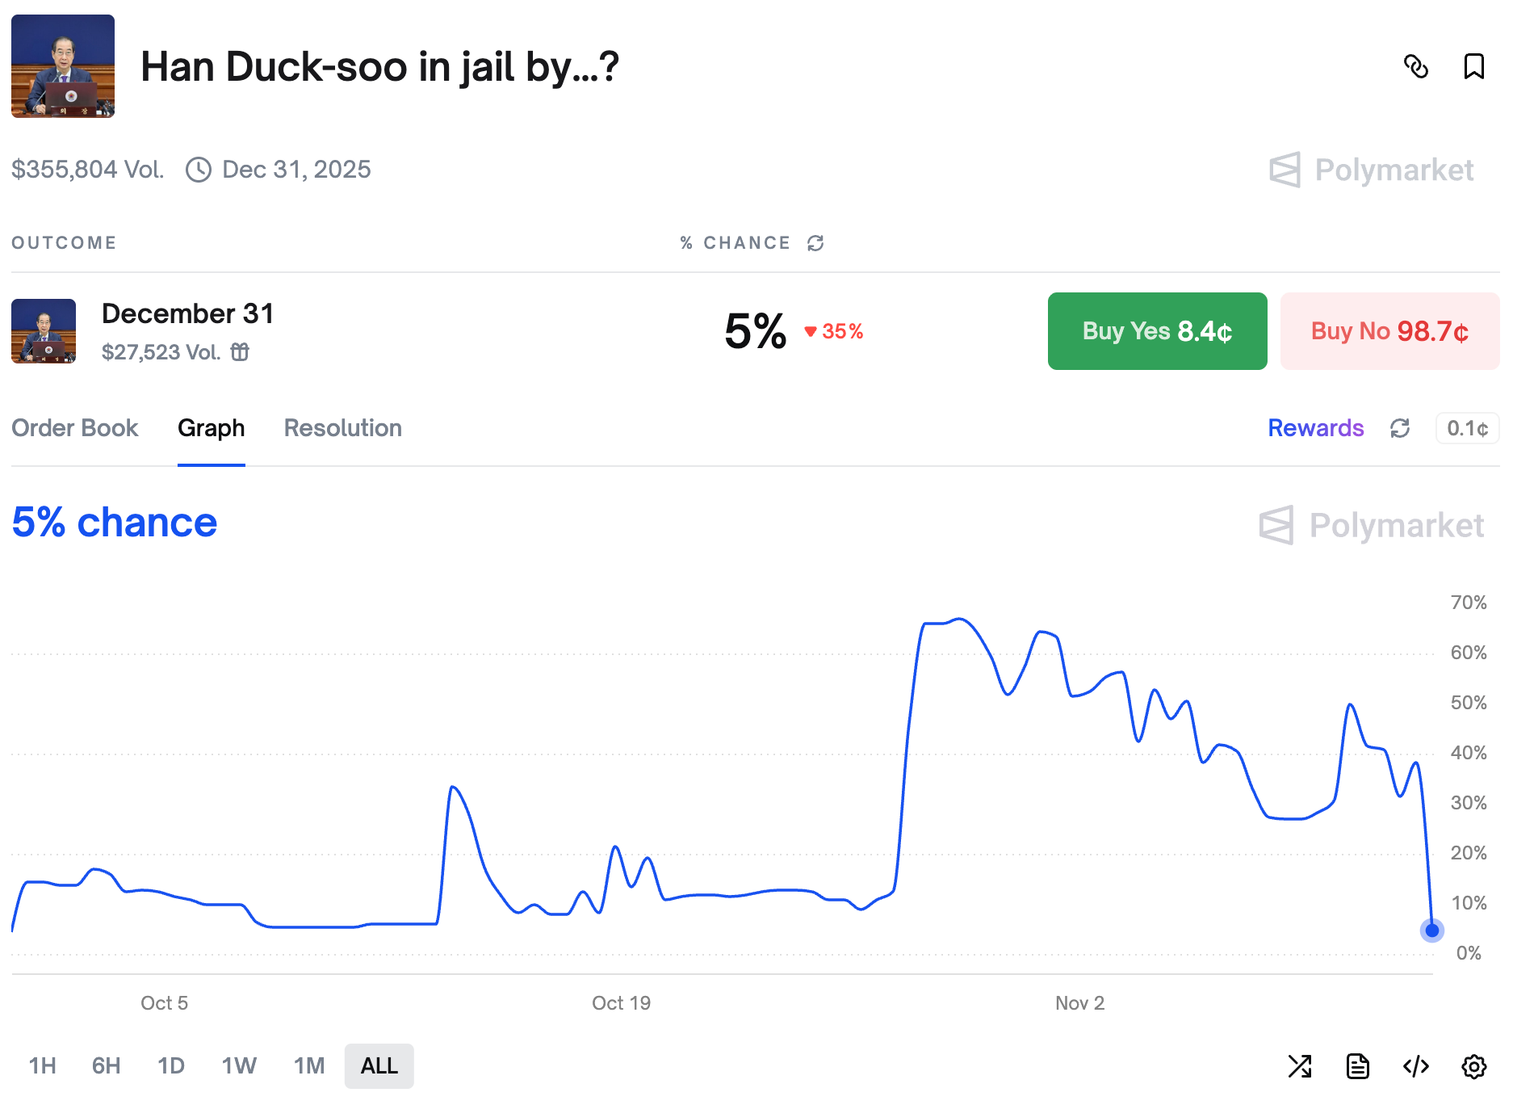Open the embed code icon

coord(1416,1066)
